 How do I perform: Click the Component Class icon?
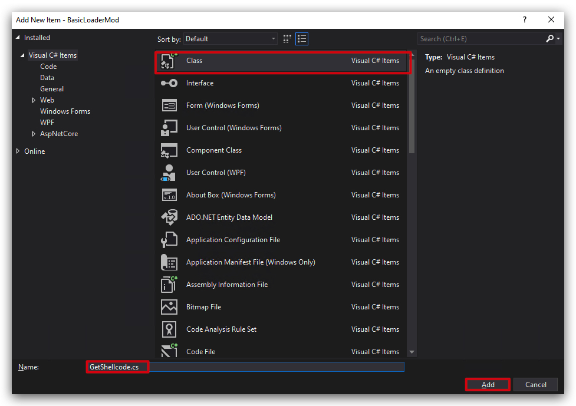click(x=169, y=150)
